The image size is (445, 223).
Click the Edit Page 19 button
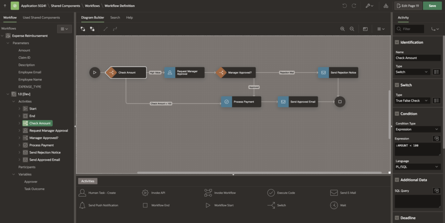[408, 6]
